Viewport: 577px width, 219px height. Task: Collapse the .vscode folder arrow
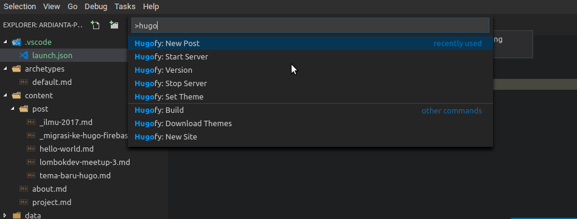tap(5, 42)
